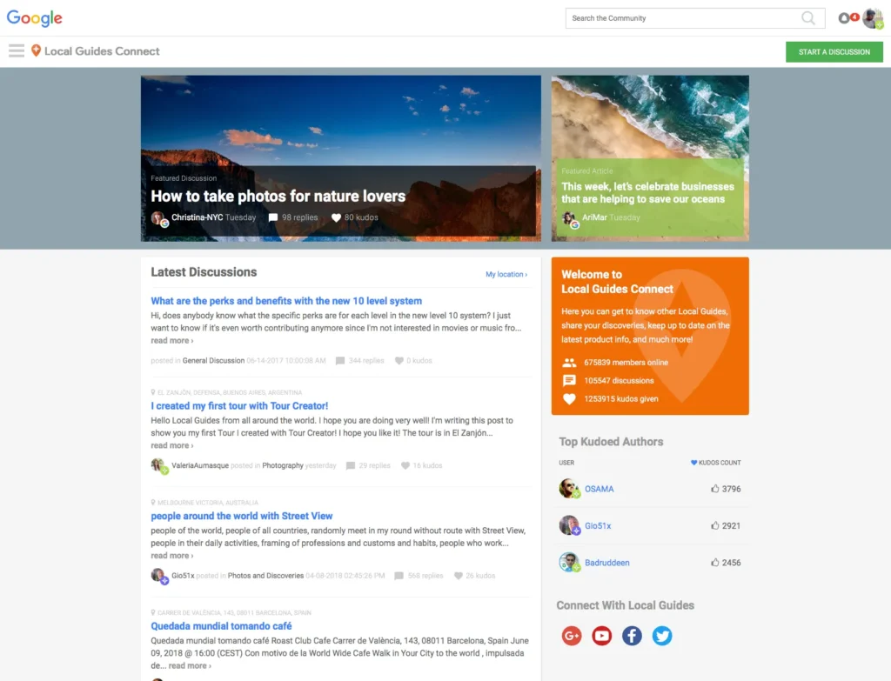Expand read more on Tour Creator post
891x681 pixels.
tap(171, 445)
